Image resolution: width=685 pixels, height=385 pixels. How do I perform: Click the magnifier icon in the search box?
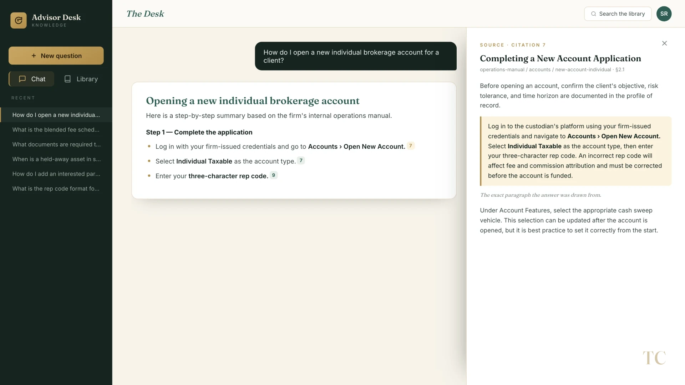594,14
